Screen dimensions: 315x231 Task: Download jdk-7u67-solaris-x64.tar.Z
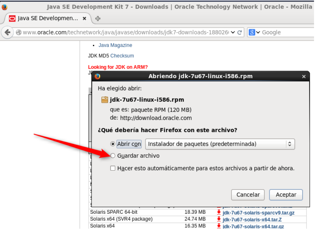[252, 220]
